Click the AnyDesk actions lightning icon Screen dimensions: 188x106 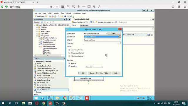79,6
